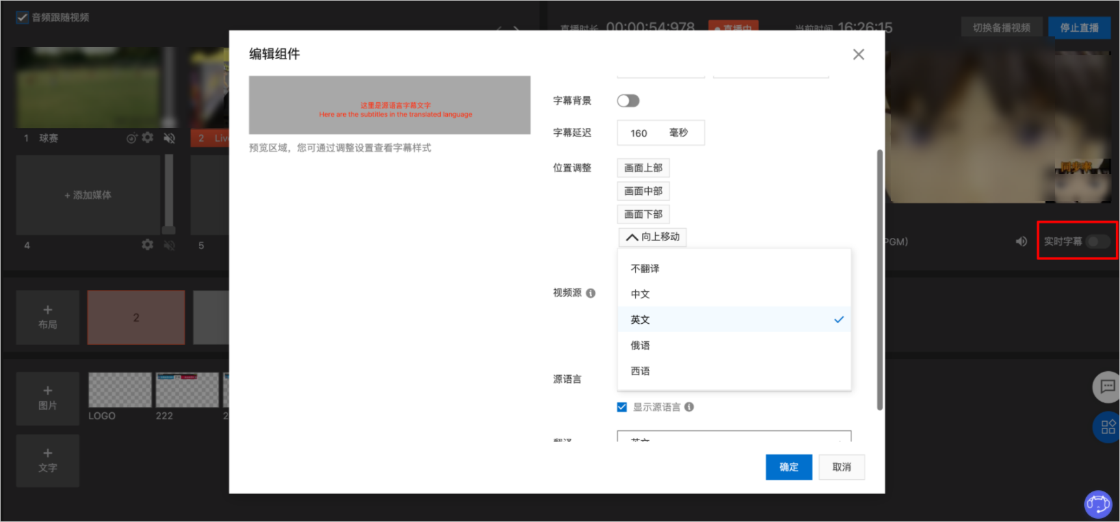The image size is (1120, 522).
Task: Click the info icon next to 显示源语言
Action: [689, 407]
